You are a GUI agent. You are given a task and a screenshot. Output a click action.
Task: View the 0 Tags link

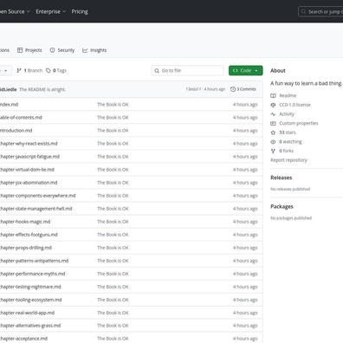pos(56,70)
